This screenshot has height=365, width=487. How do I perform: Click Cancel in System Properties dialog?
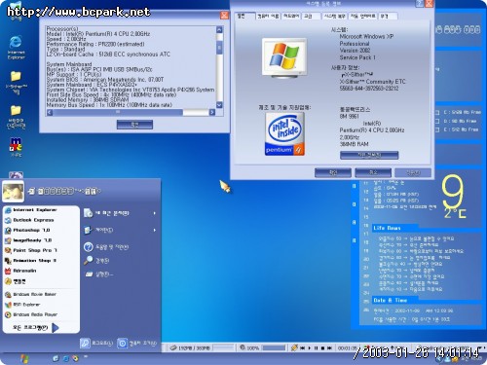373,172
